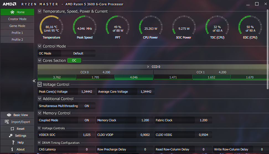Click the Import/Export icon

click(7, 122)
